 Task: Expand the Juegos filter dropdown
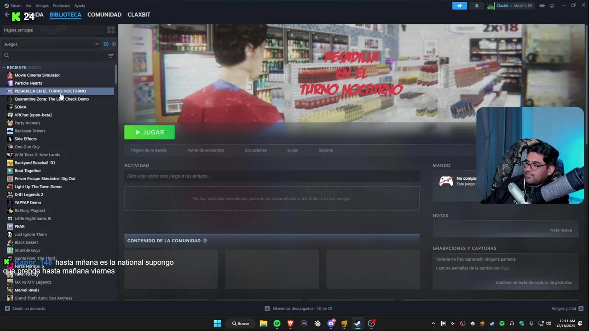pos(51,44)
